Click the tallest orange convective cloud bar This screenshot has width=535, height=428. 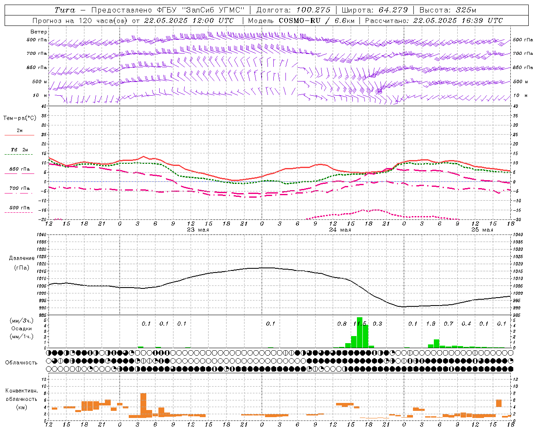[x=143, y=405]
